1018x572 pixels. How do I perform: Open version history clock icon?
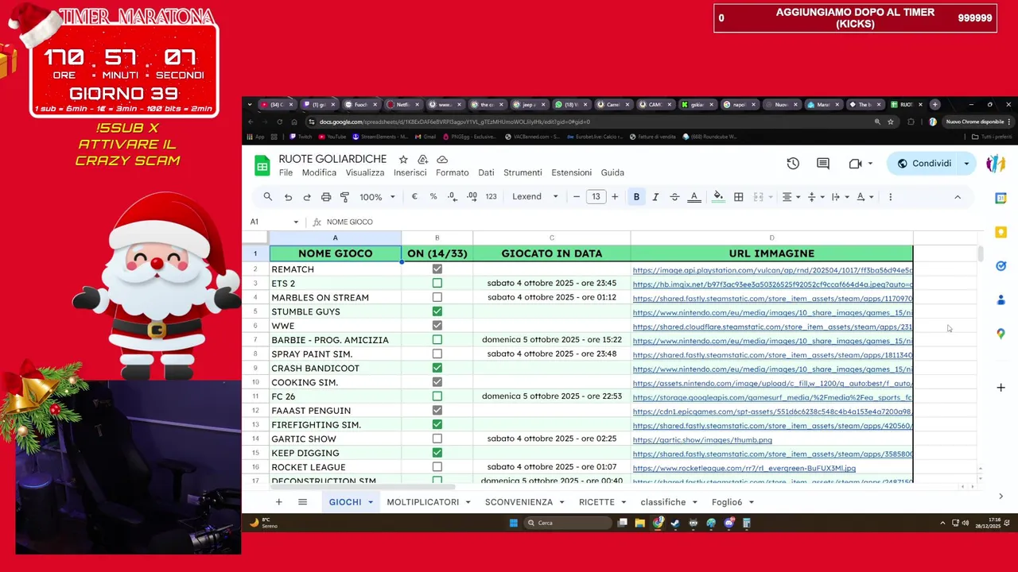coord(793,164)
